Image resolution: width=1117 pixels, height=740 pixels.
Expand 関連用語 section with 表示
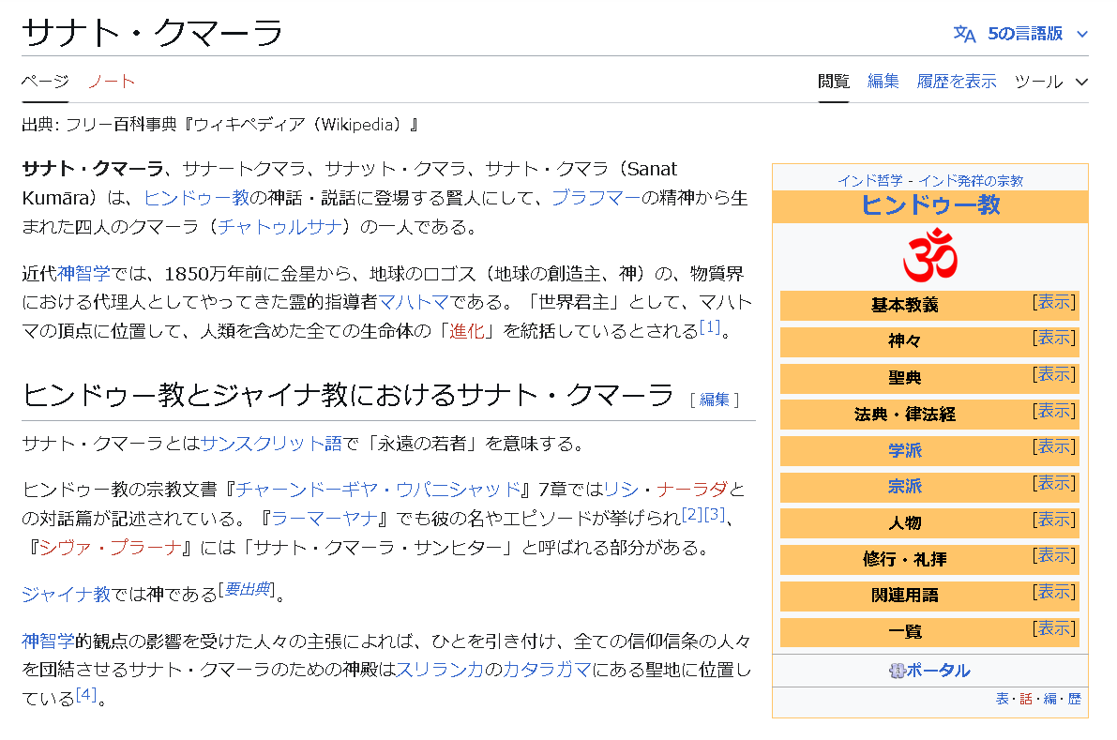pos(1054,592)
